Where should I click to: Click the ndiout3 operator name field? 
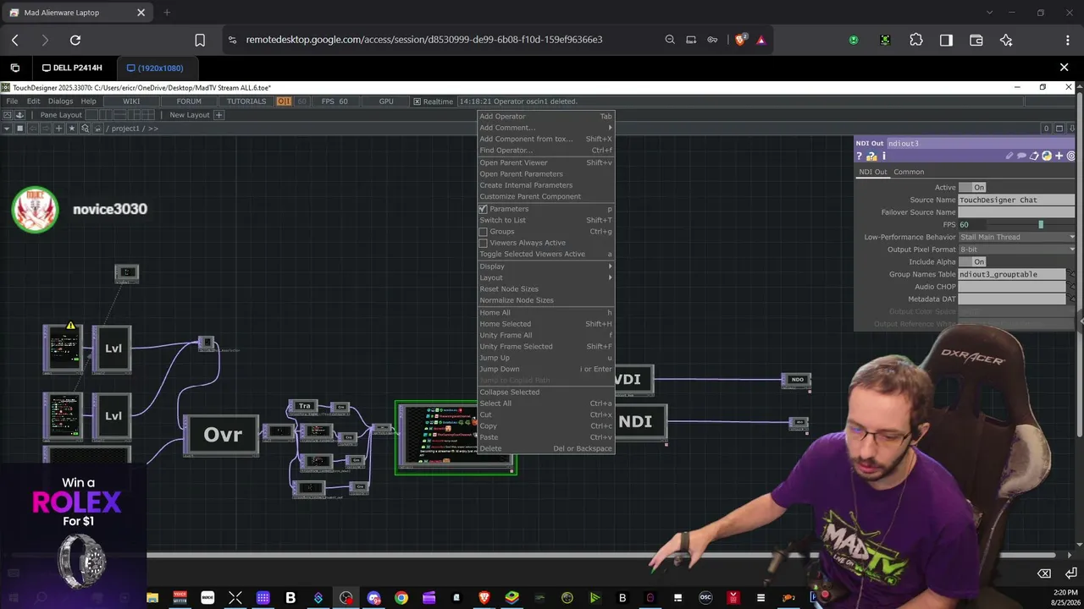pyautogui.click(x=981, y=144)
